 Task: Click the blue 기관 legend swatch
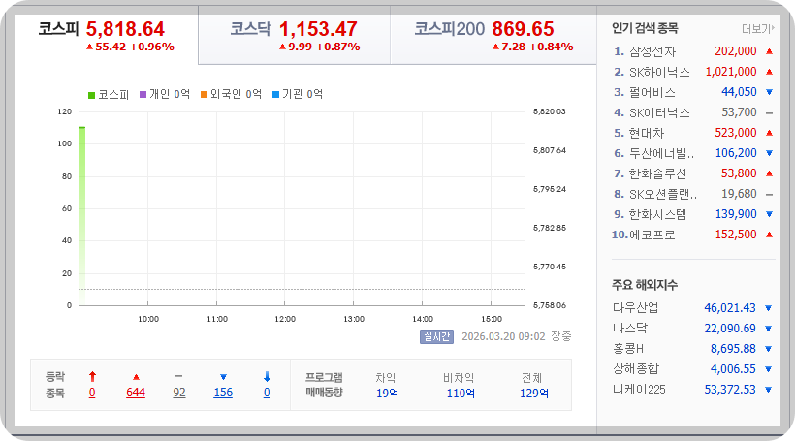click(275, 94)
